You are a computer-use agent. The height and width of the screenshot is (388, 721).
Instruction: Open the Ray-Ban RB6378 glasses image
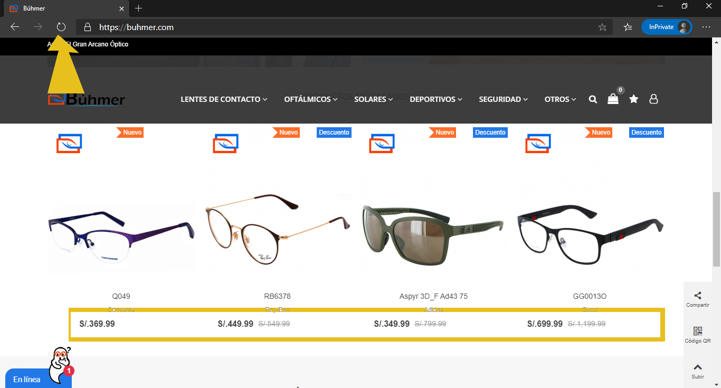pyautogui.click(x=278, y=229)
